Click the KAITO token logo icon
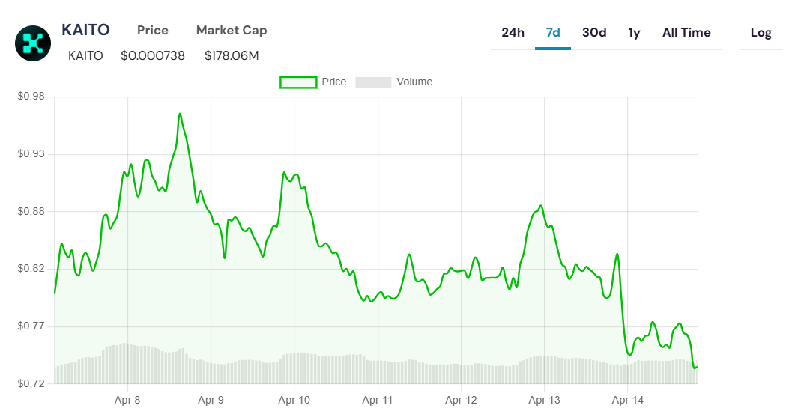 (x=33, y=43)
